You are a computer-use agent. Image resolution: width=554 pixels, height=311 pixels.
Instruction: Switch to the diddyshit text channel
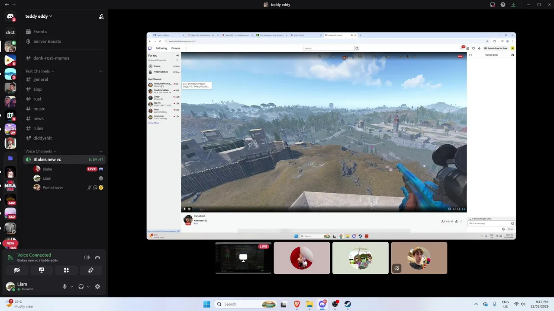pyautogui.click(x=64, y=138)
